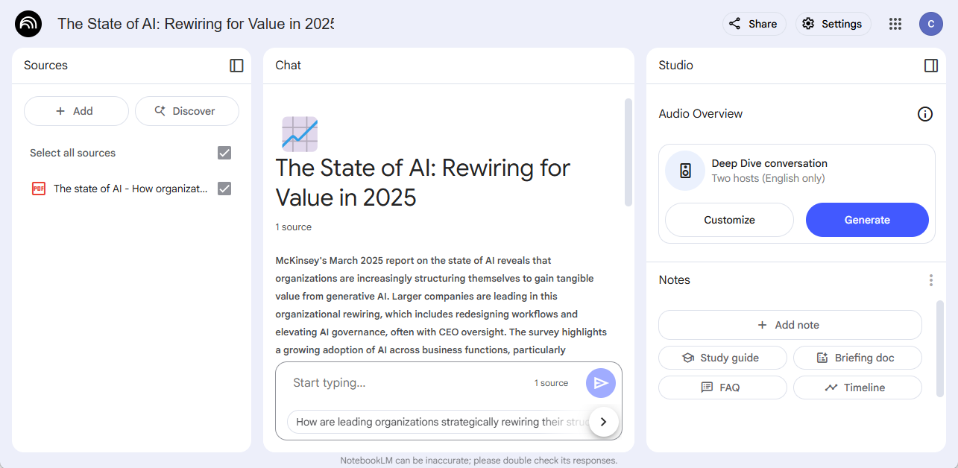The image size is (958, 468).
Task: Show next suggested question
Action: (x=604, y=422)
